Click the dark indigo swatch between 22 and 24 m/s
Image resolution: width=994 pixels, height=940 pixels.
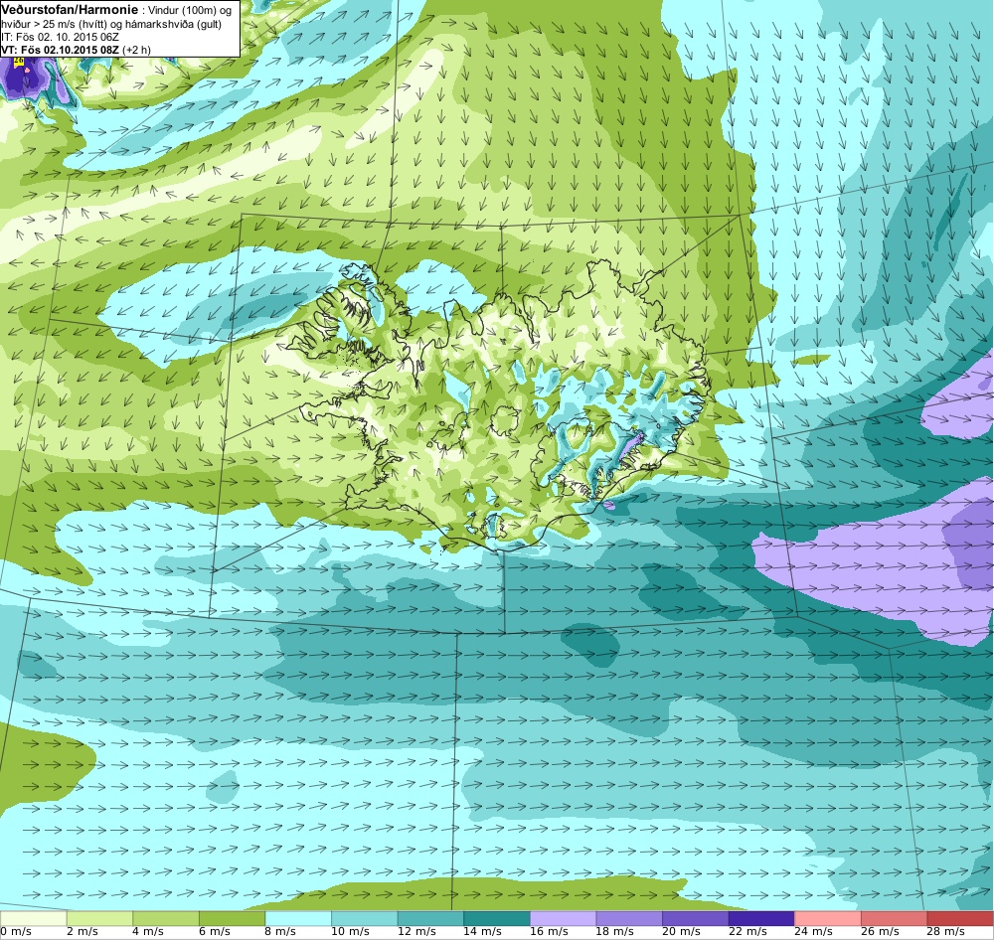click(x=762, y=918)
